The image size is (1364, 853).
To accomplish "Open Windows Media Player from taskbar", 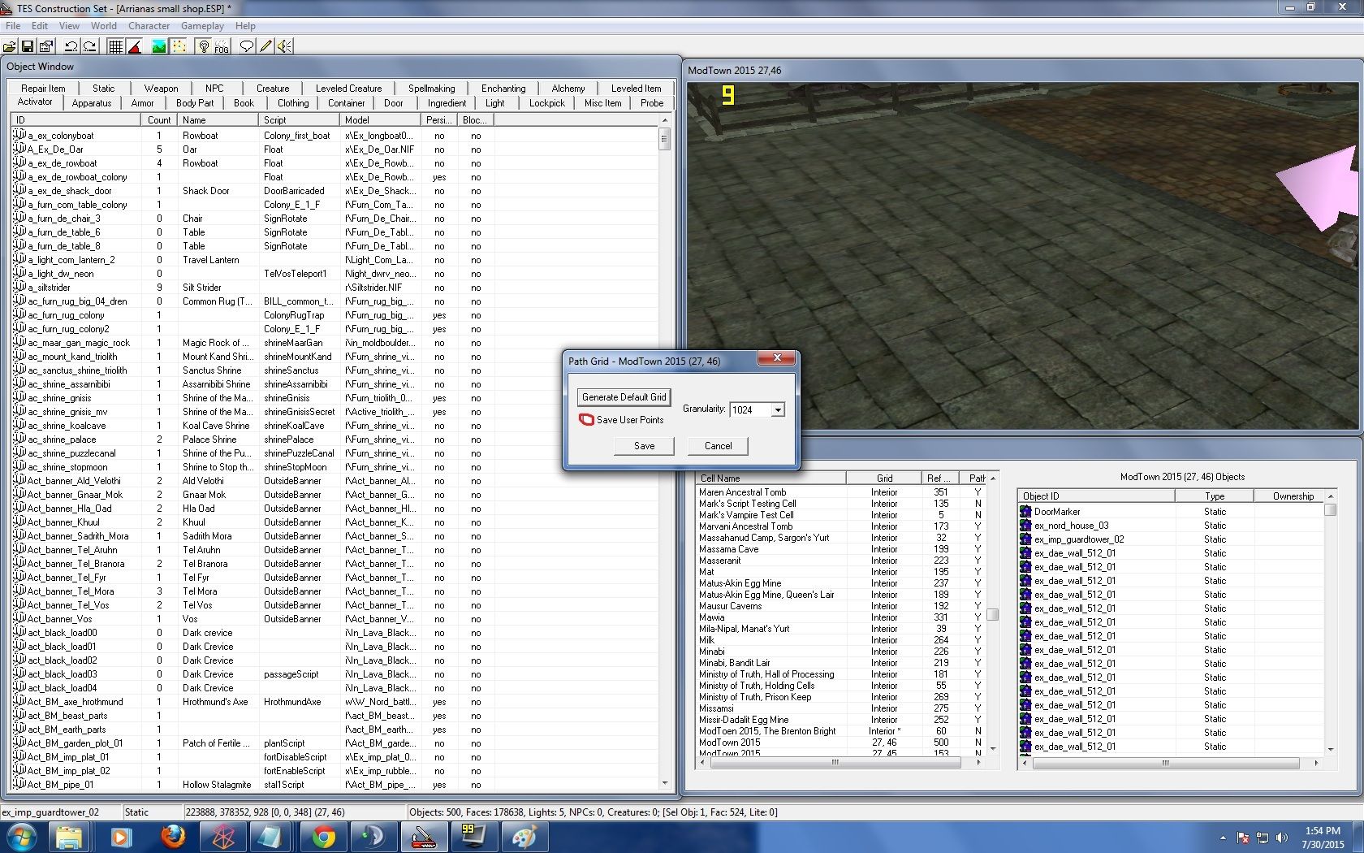I will pyautogui.click(x=121, y=837).
